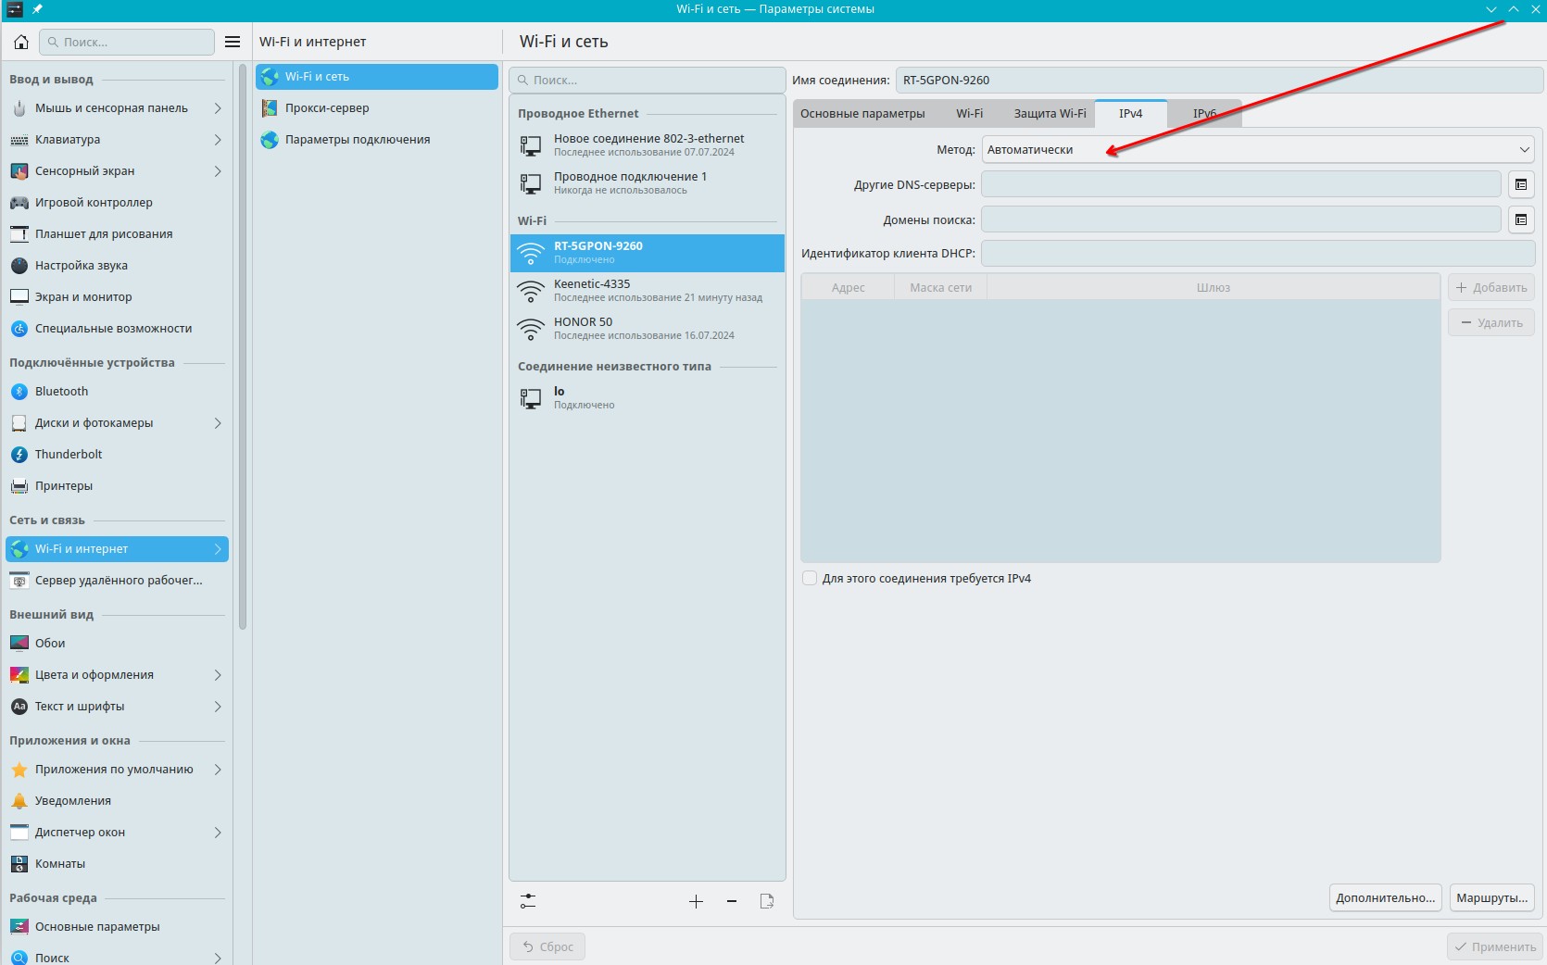The width and height of the screenshot is (1547, 965).
Task: Expand the Клавиатура submenu arrow
Action: [x=218, y=140]
